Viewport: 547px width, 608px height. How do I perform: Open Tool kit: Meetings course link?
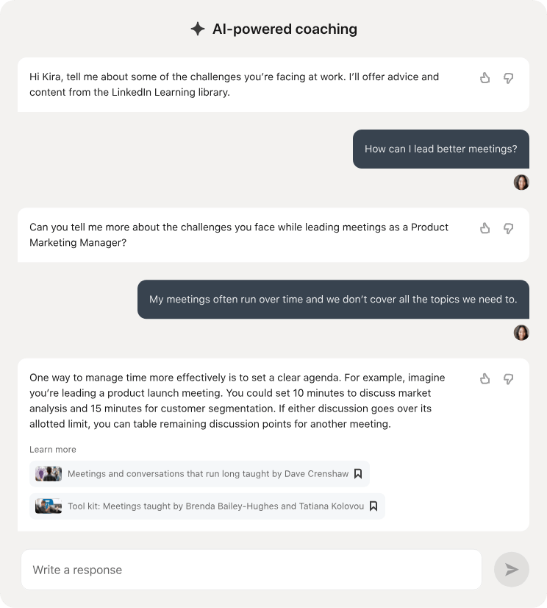click(x=215, y=506)
